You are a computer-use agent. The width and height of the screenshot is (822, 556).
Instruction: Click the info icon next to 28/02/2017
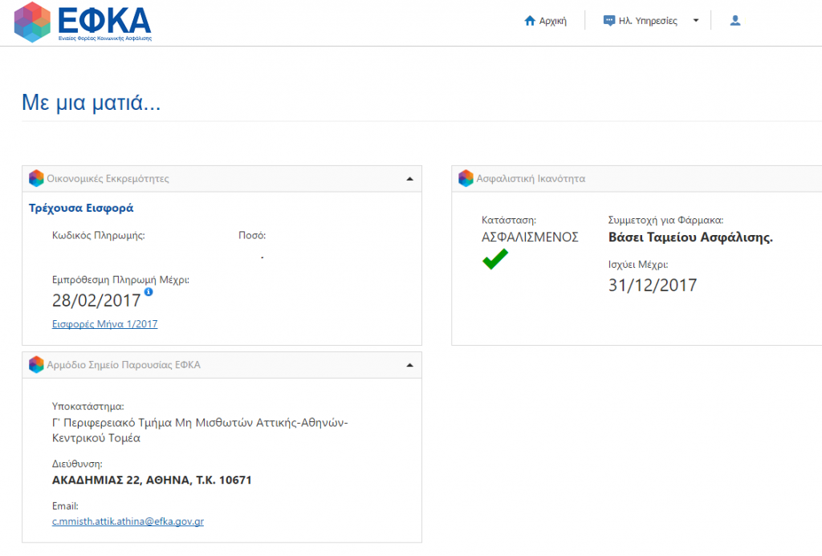(x=149, y=292)
